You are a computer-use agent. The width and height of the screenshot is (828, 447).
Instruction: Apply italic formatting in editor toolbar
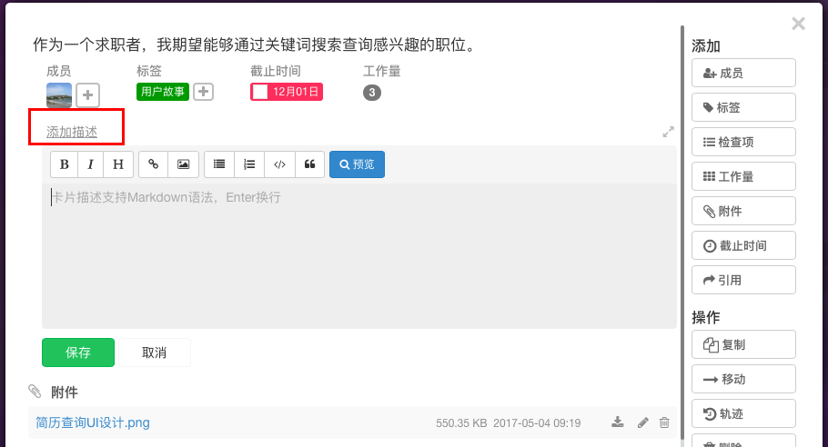(x=91, y=164)
